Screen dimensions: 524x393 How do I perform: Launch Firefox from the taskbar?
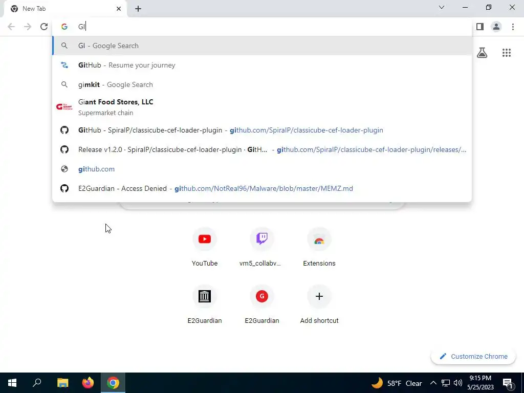click(88, 383)
